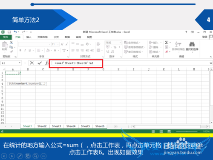Click the merge and center icon
213x160 pixels.
(x=98, y=50)
